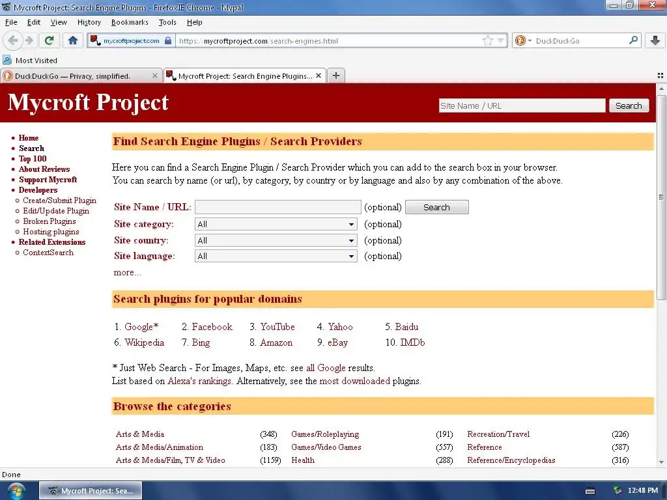The height and width of the screenshot is (500, 667).
Task: Open the Support Mycroft sidebar link
Action: click(x=48, y=180)
